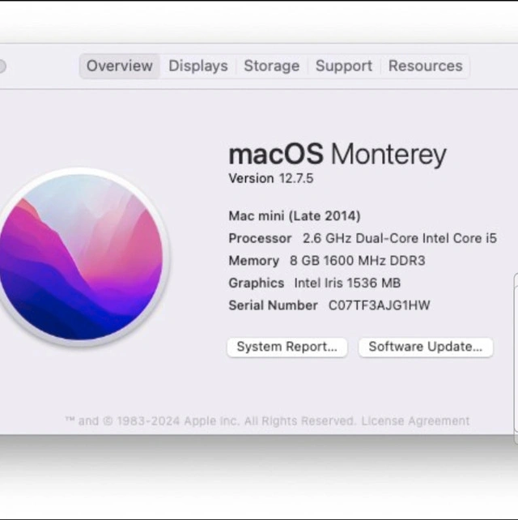Open the Displays tab
Screen dimensions: 518x520
[197, 66]
